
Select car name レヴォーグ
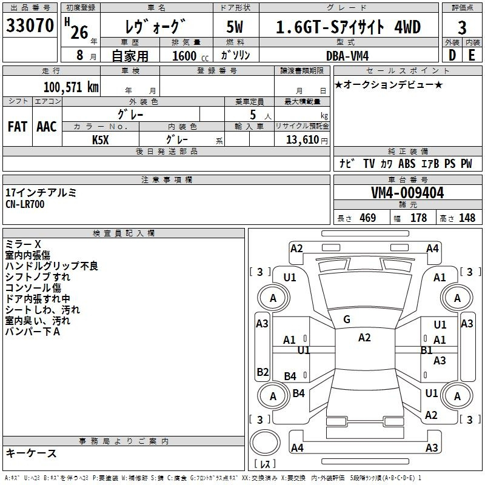pos(156,26)
